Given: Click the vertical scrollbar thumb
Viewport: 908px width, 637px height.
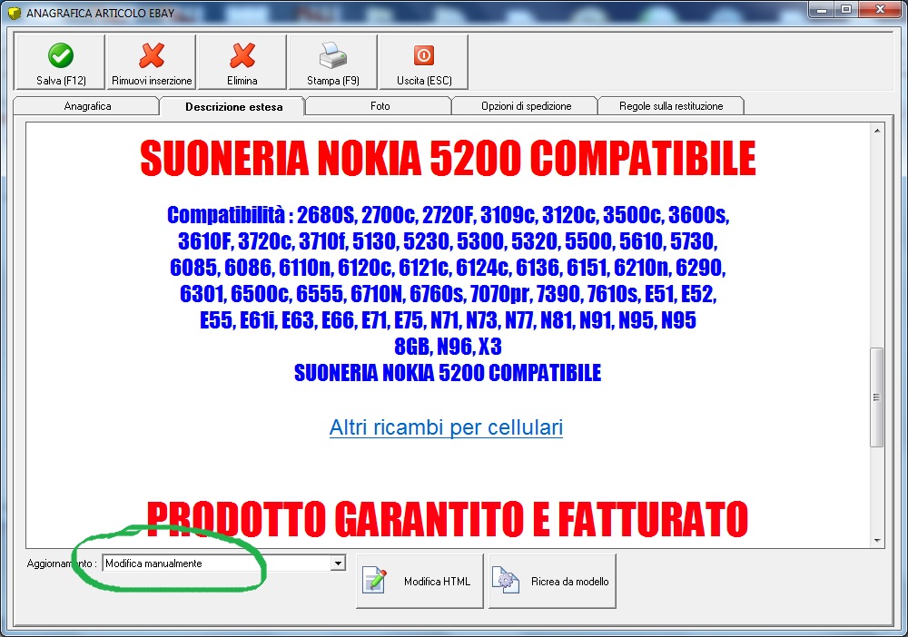Looking at the screenshot, I should coord(877,397).
